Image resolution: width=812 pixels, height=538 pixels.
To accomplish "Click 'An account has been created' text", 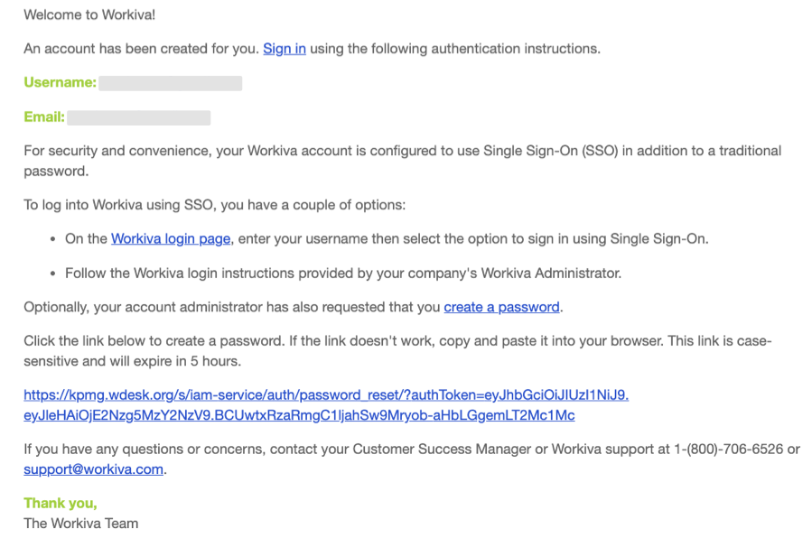I will tap(142, 49).
